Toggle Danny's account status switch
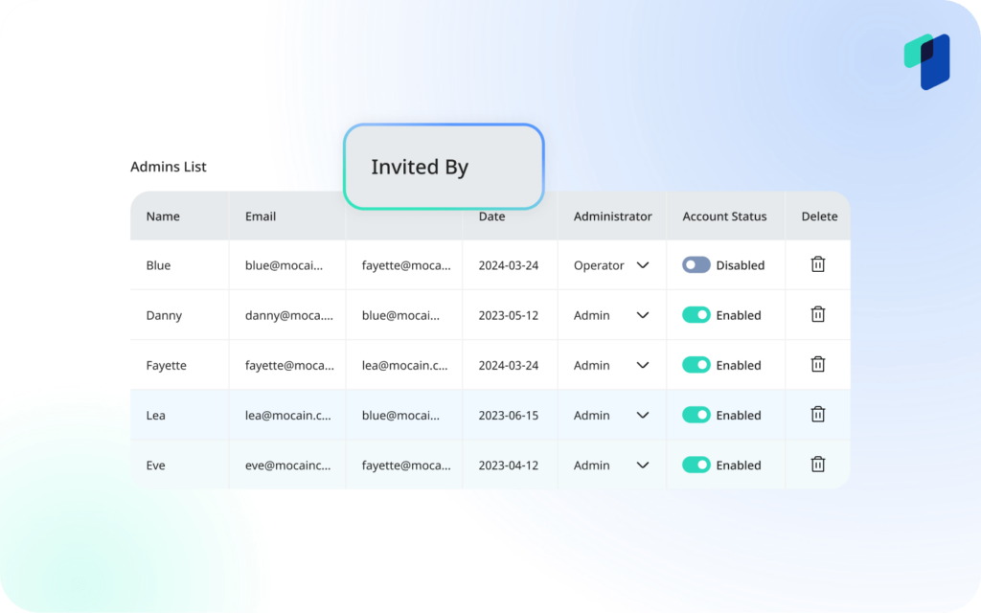 coord(696,315)
